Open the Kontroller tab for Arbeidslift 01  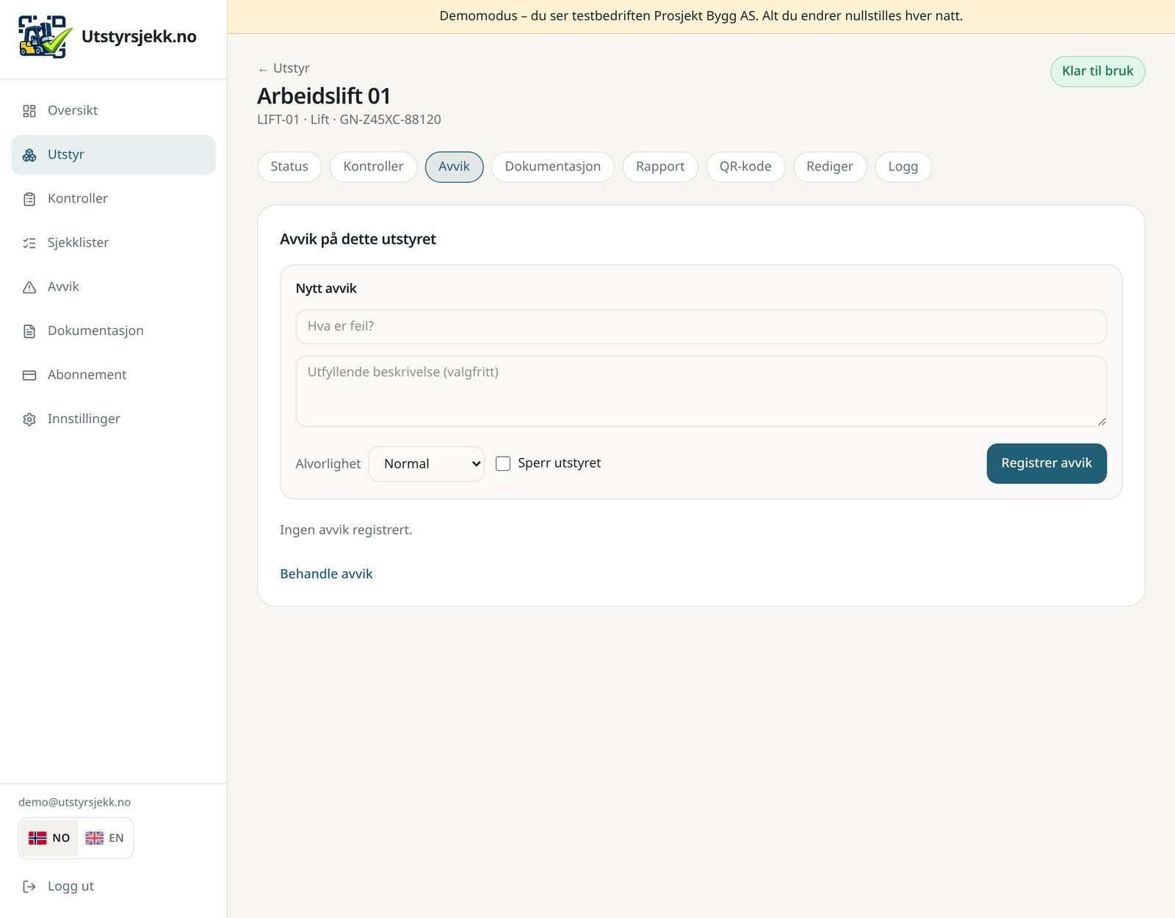pos(373,167)
